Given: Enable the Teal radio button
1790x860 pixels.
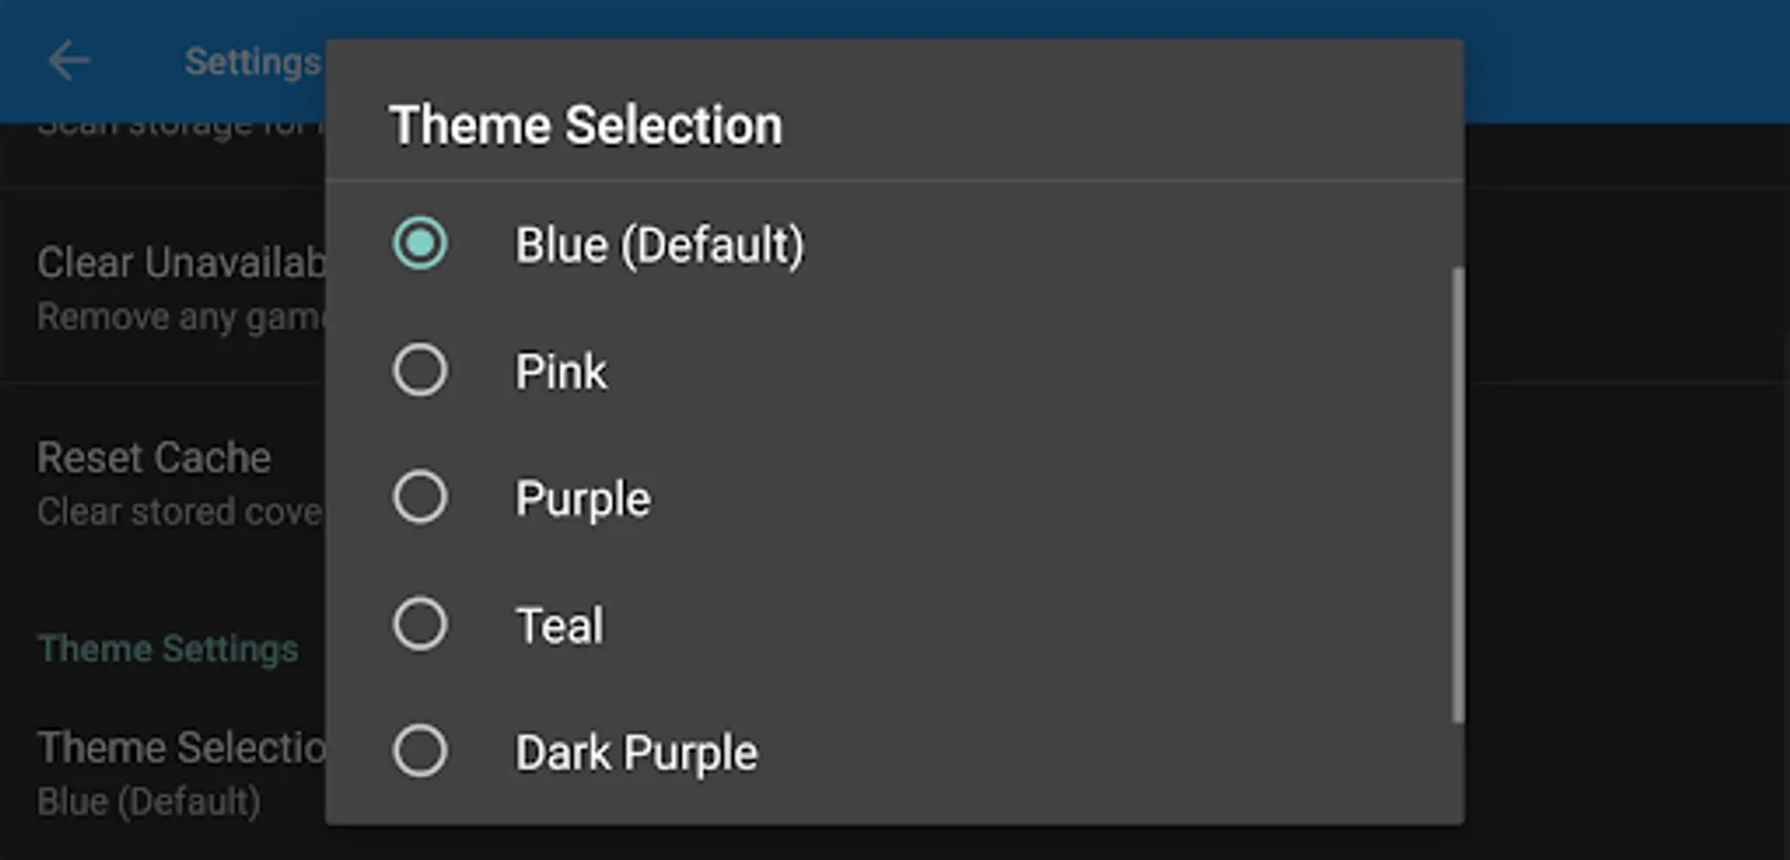Looking at the screenshot, I should [420, 625].
